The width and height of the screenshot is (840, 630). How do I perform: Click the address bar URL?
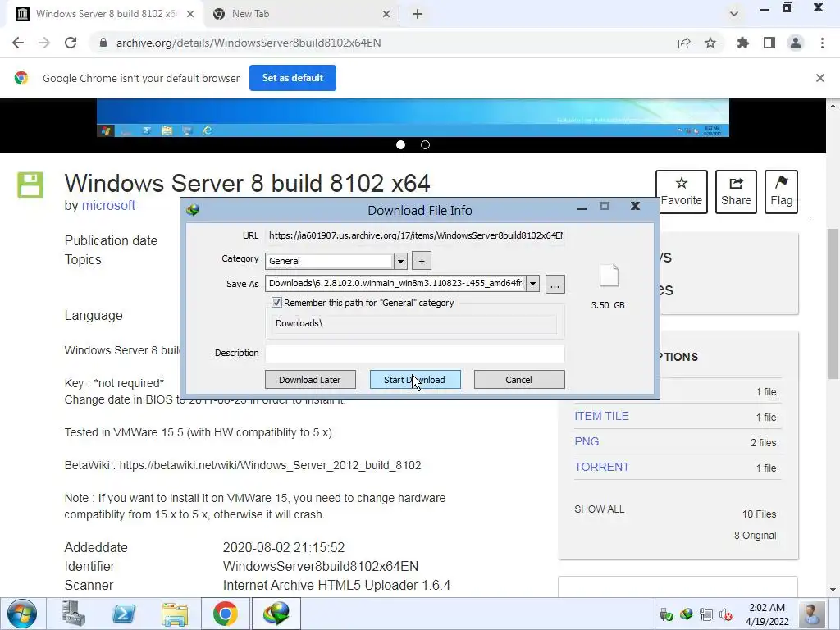[x=249, y=43]
